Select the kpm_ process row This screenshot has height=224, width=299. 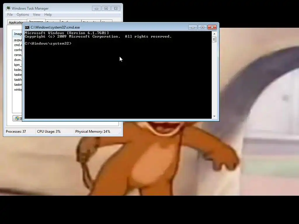[17, 65]
